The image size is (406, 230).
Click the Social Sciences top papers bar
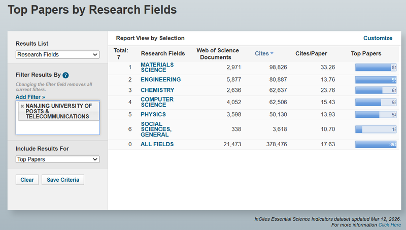tap(376, 129)
